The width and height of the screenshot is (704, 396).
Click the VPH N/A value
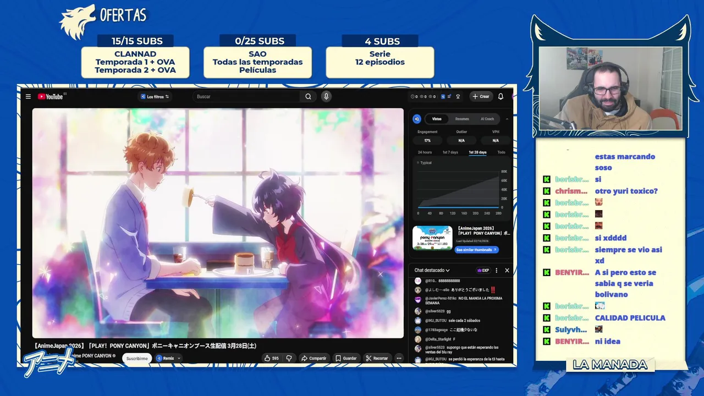click(x=496, y=140)
